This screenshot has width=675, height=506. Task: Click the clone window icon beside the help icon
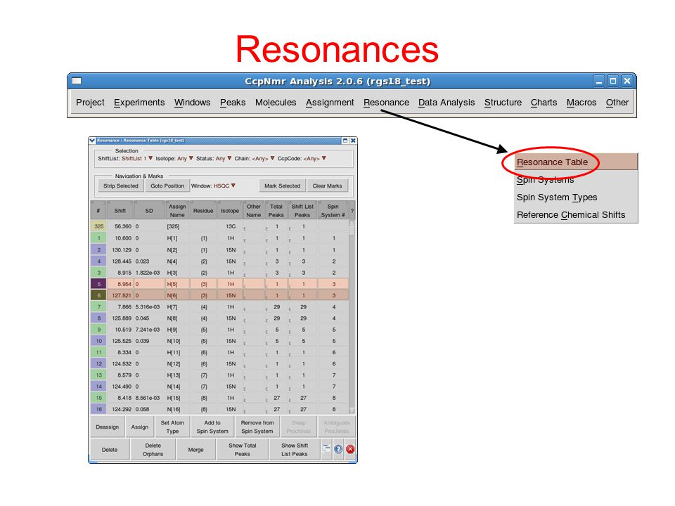pyautogui.click(x=327, y=449)
